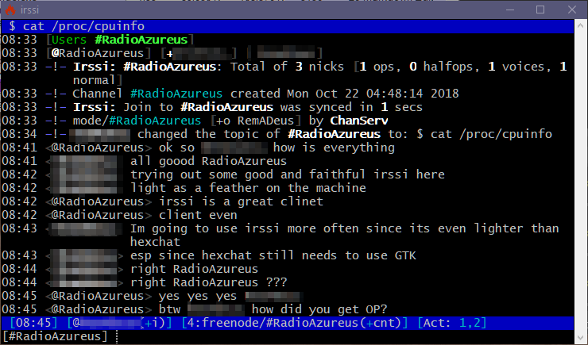The height and width of the screenshot is (345, 588).
Task: Click 'right RadioAzureus' message at 08:44 without question marks
Action: [x=194, y=269]
